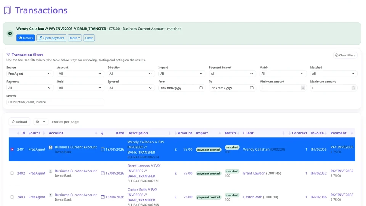
Task: Click calendar icon beside date in row 2401
Action: pos(103,149)
